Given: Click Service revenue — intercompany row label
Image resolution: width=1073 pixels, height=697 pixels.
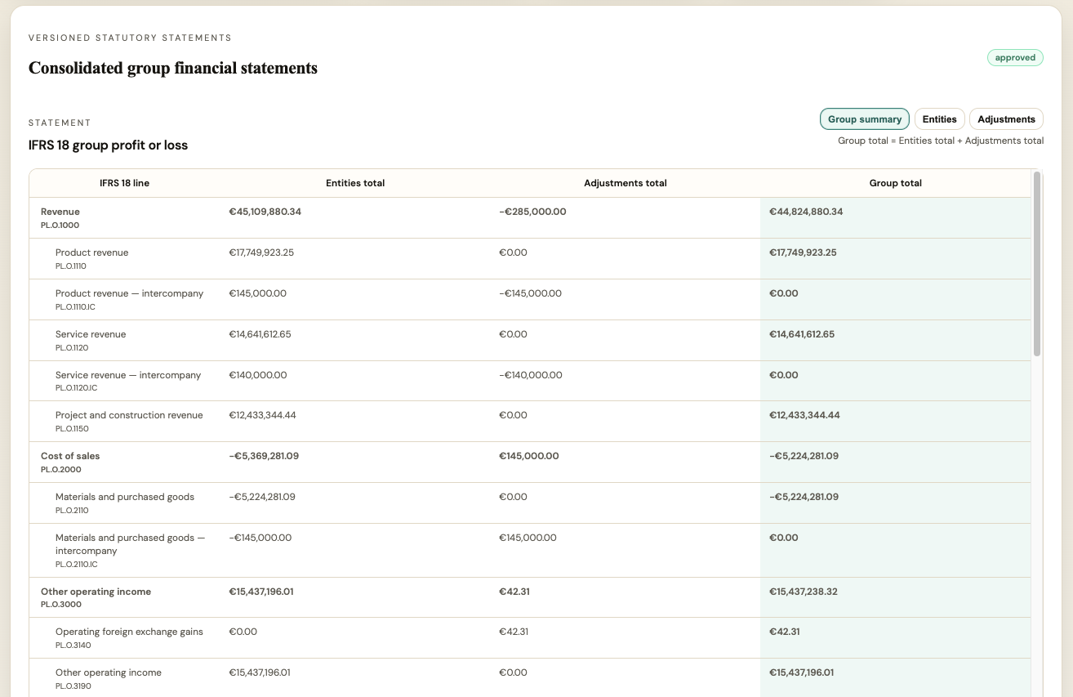Looking at the screenshot, I should pos(128,375).
